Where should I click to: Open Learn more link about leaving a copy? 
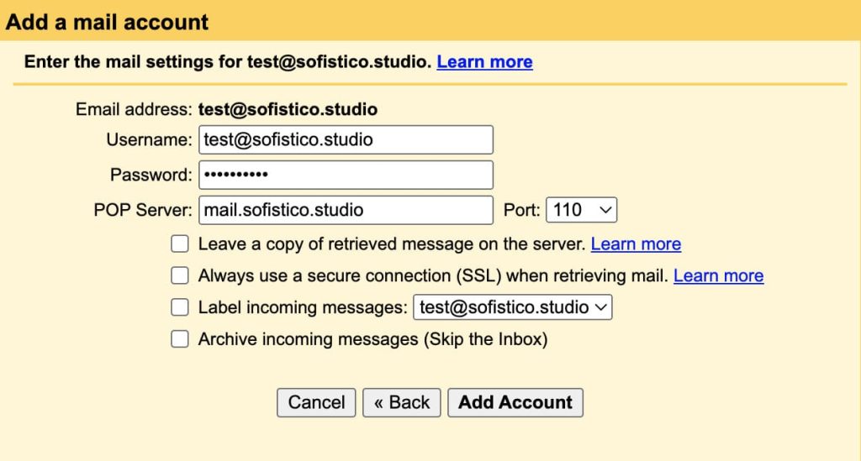pyautogui.click(x=636, y=244)
